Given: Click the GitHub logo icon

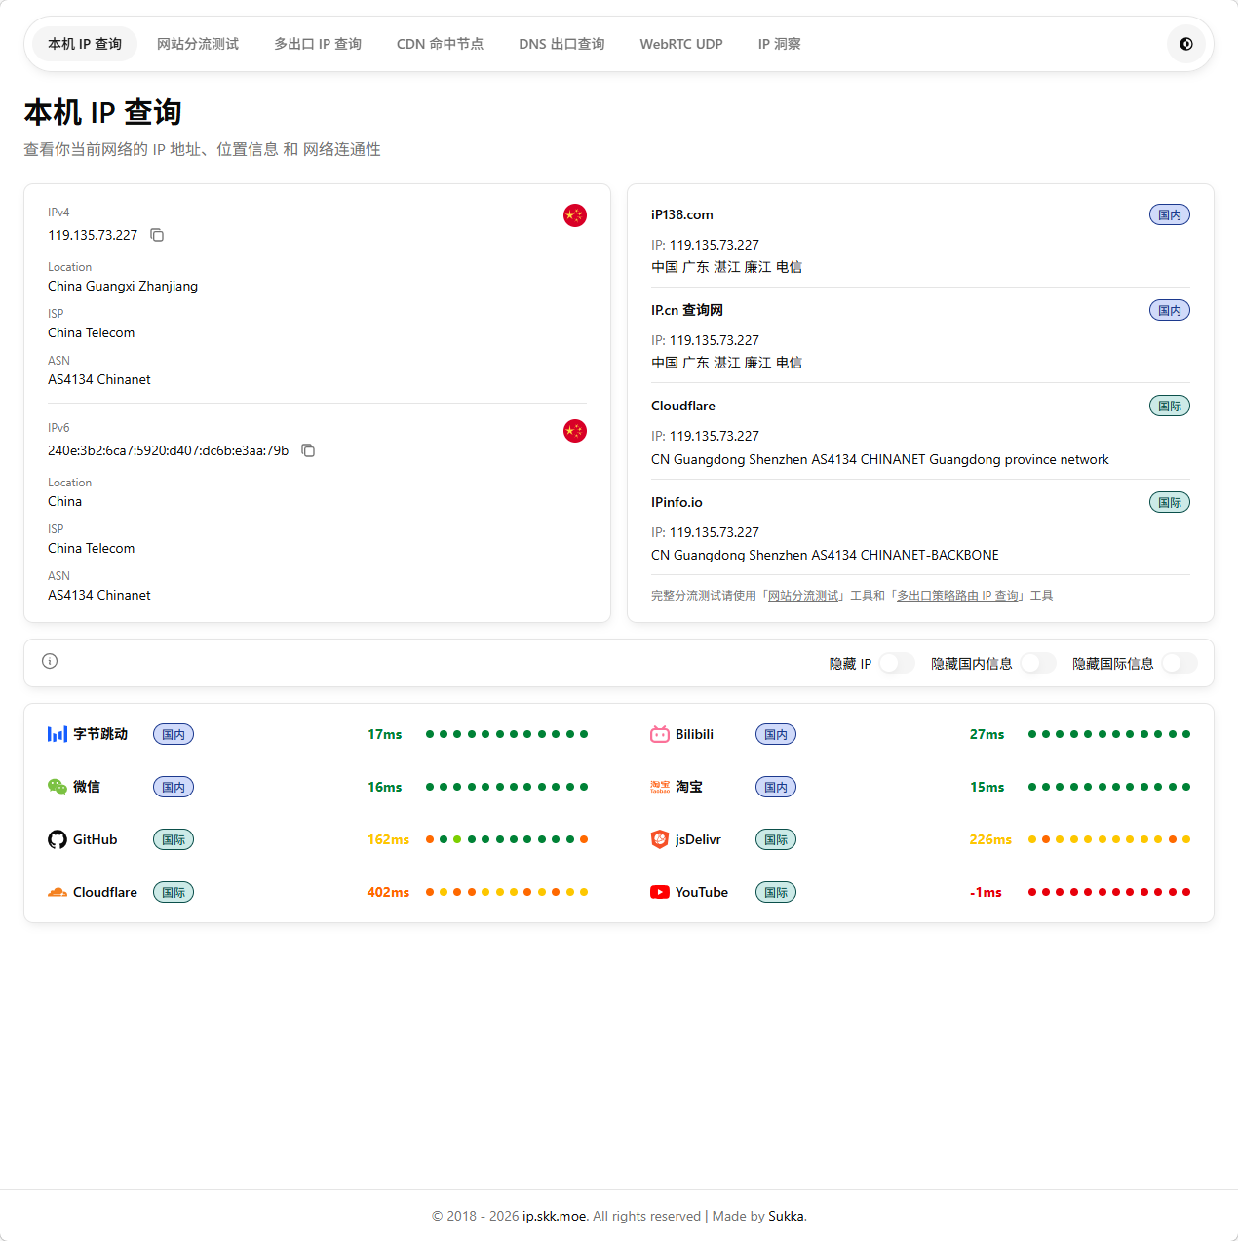Looking at the screenshot, I should pyautogui.click(x=58, y=839).
